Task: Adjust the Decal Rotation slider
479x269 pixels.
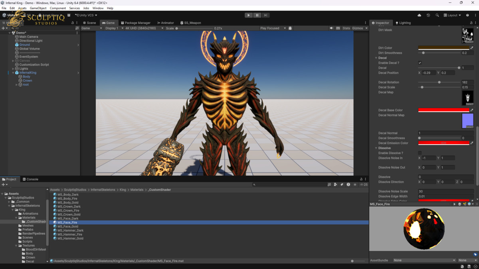Action: click(439, 82)
